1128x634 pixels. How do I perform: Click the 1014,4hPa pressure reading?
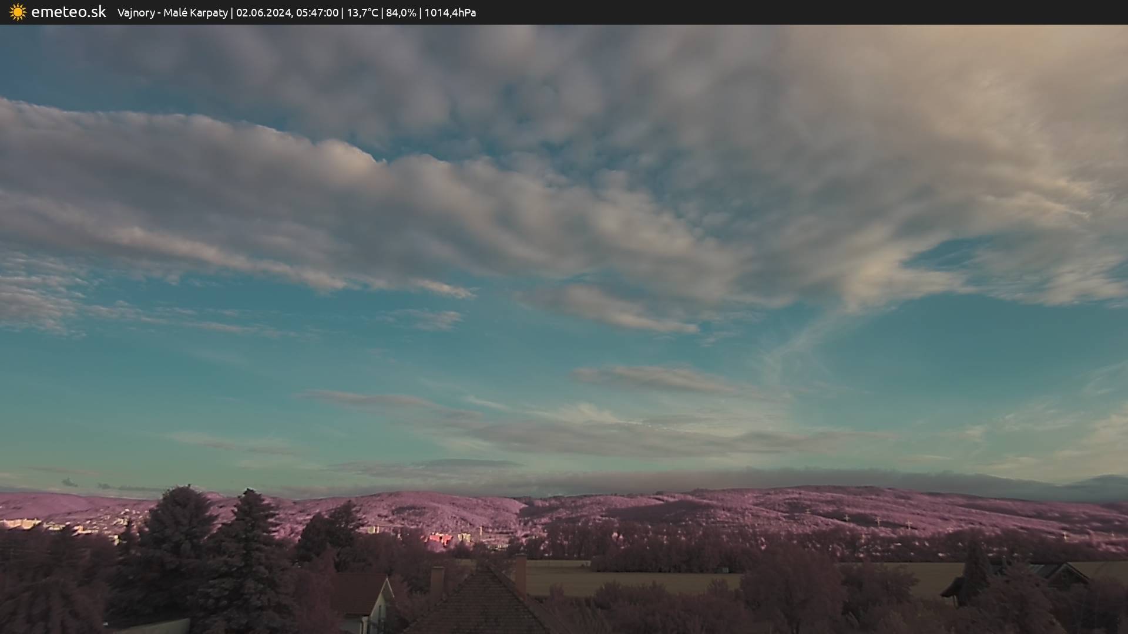tap(450, 12)
